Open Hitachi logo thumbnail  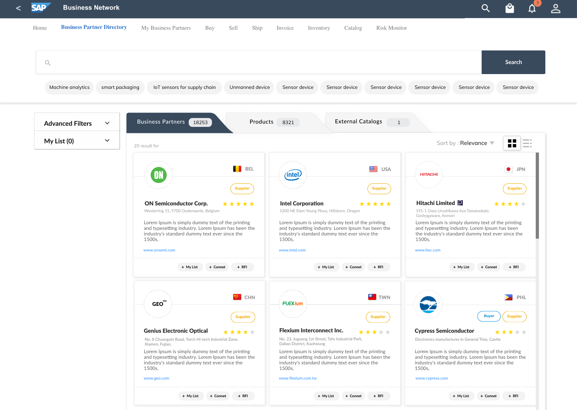pos(429,175)
